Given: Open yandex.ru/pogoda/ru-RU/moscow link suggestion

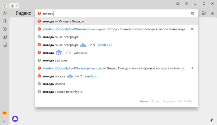Looking at the screenshot, I should pyautogui.click(x=67, y=29).
